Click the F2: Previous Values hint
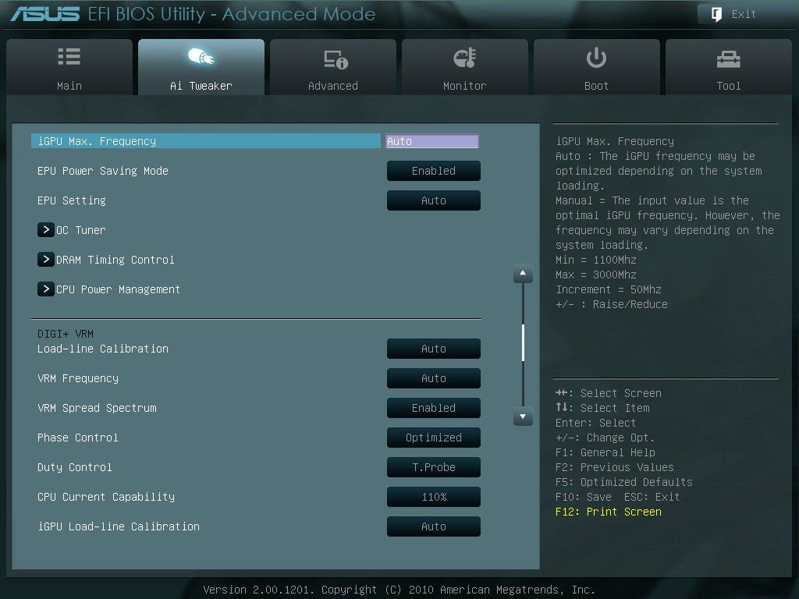Viewport: 799px width, 599px height. [x=615, y=467]
